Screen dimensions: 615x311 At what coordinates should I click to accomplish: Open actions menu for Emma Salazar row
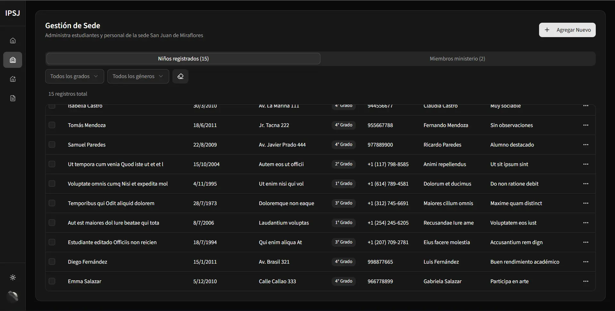(586, 281)
